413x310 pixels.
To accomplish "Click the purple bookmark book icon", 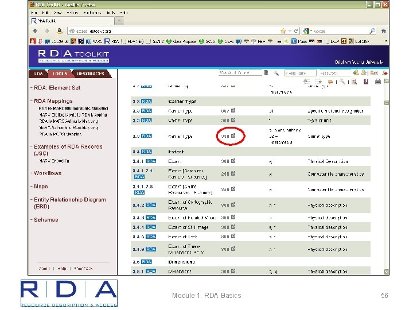I will click(x=366, y=82).
